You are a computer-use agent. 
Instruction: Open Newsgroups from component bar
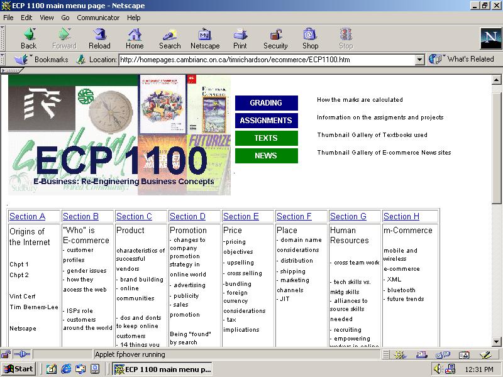(x=443, y=354)
